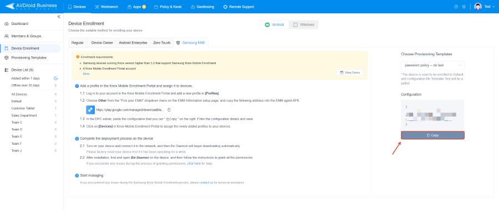Click the Samsung KME shield icon
Image resolution: width=499 pixels, height=210 pixels.
[178, 43]
